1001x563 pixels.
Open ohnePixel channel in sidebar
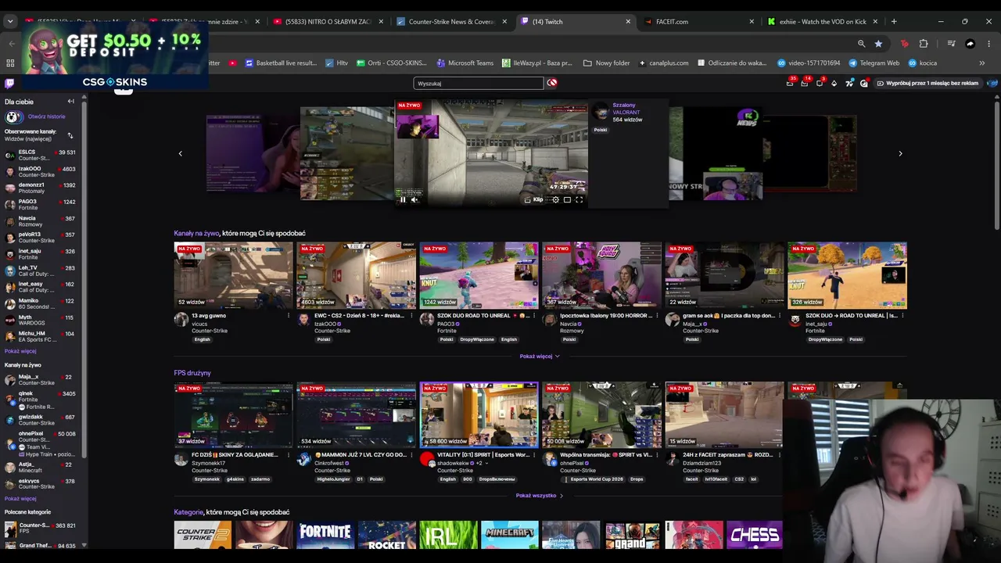[40, 443]
